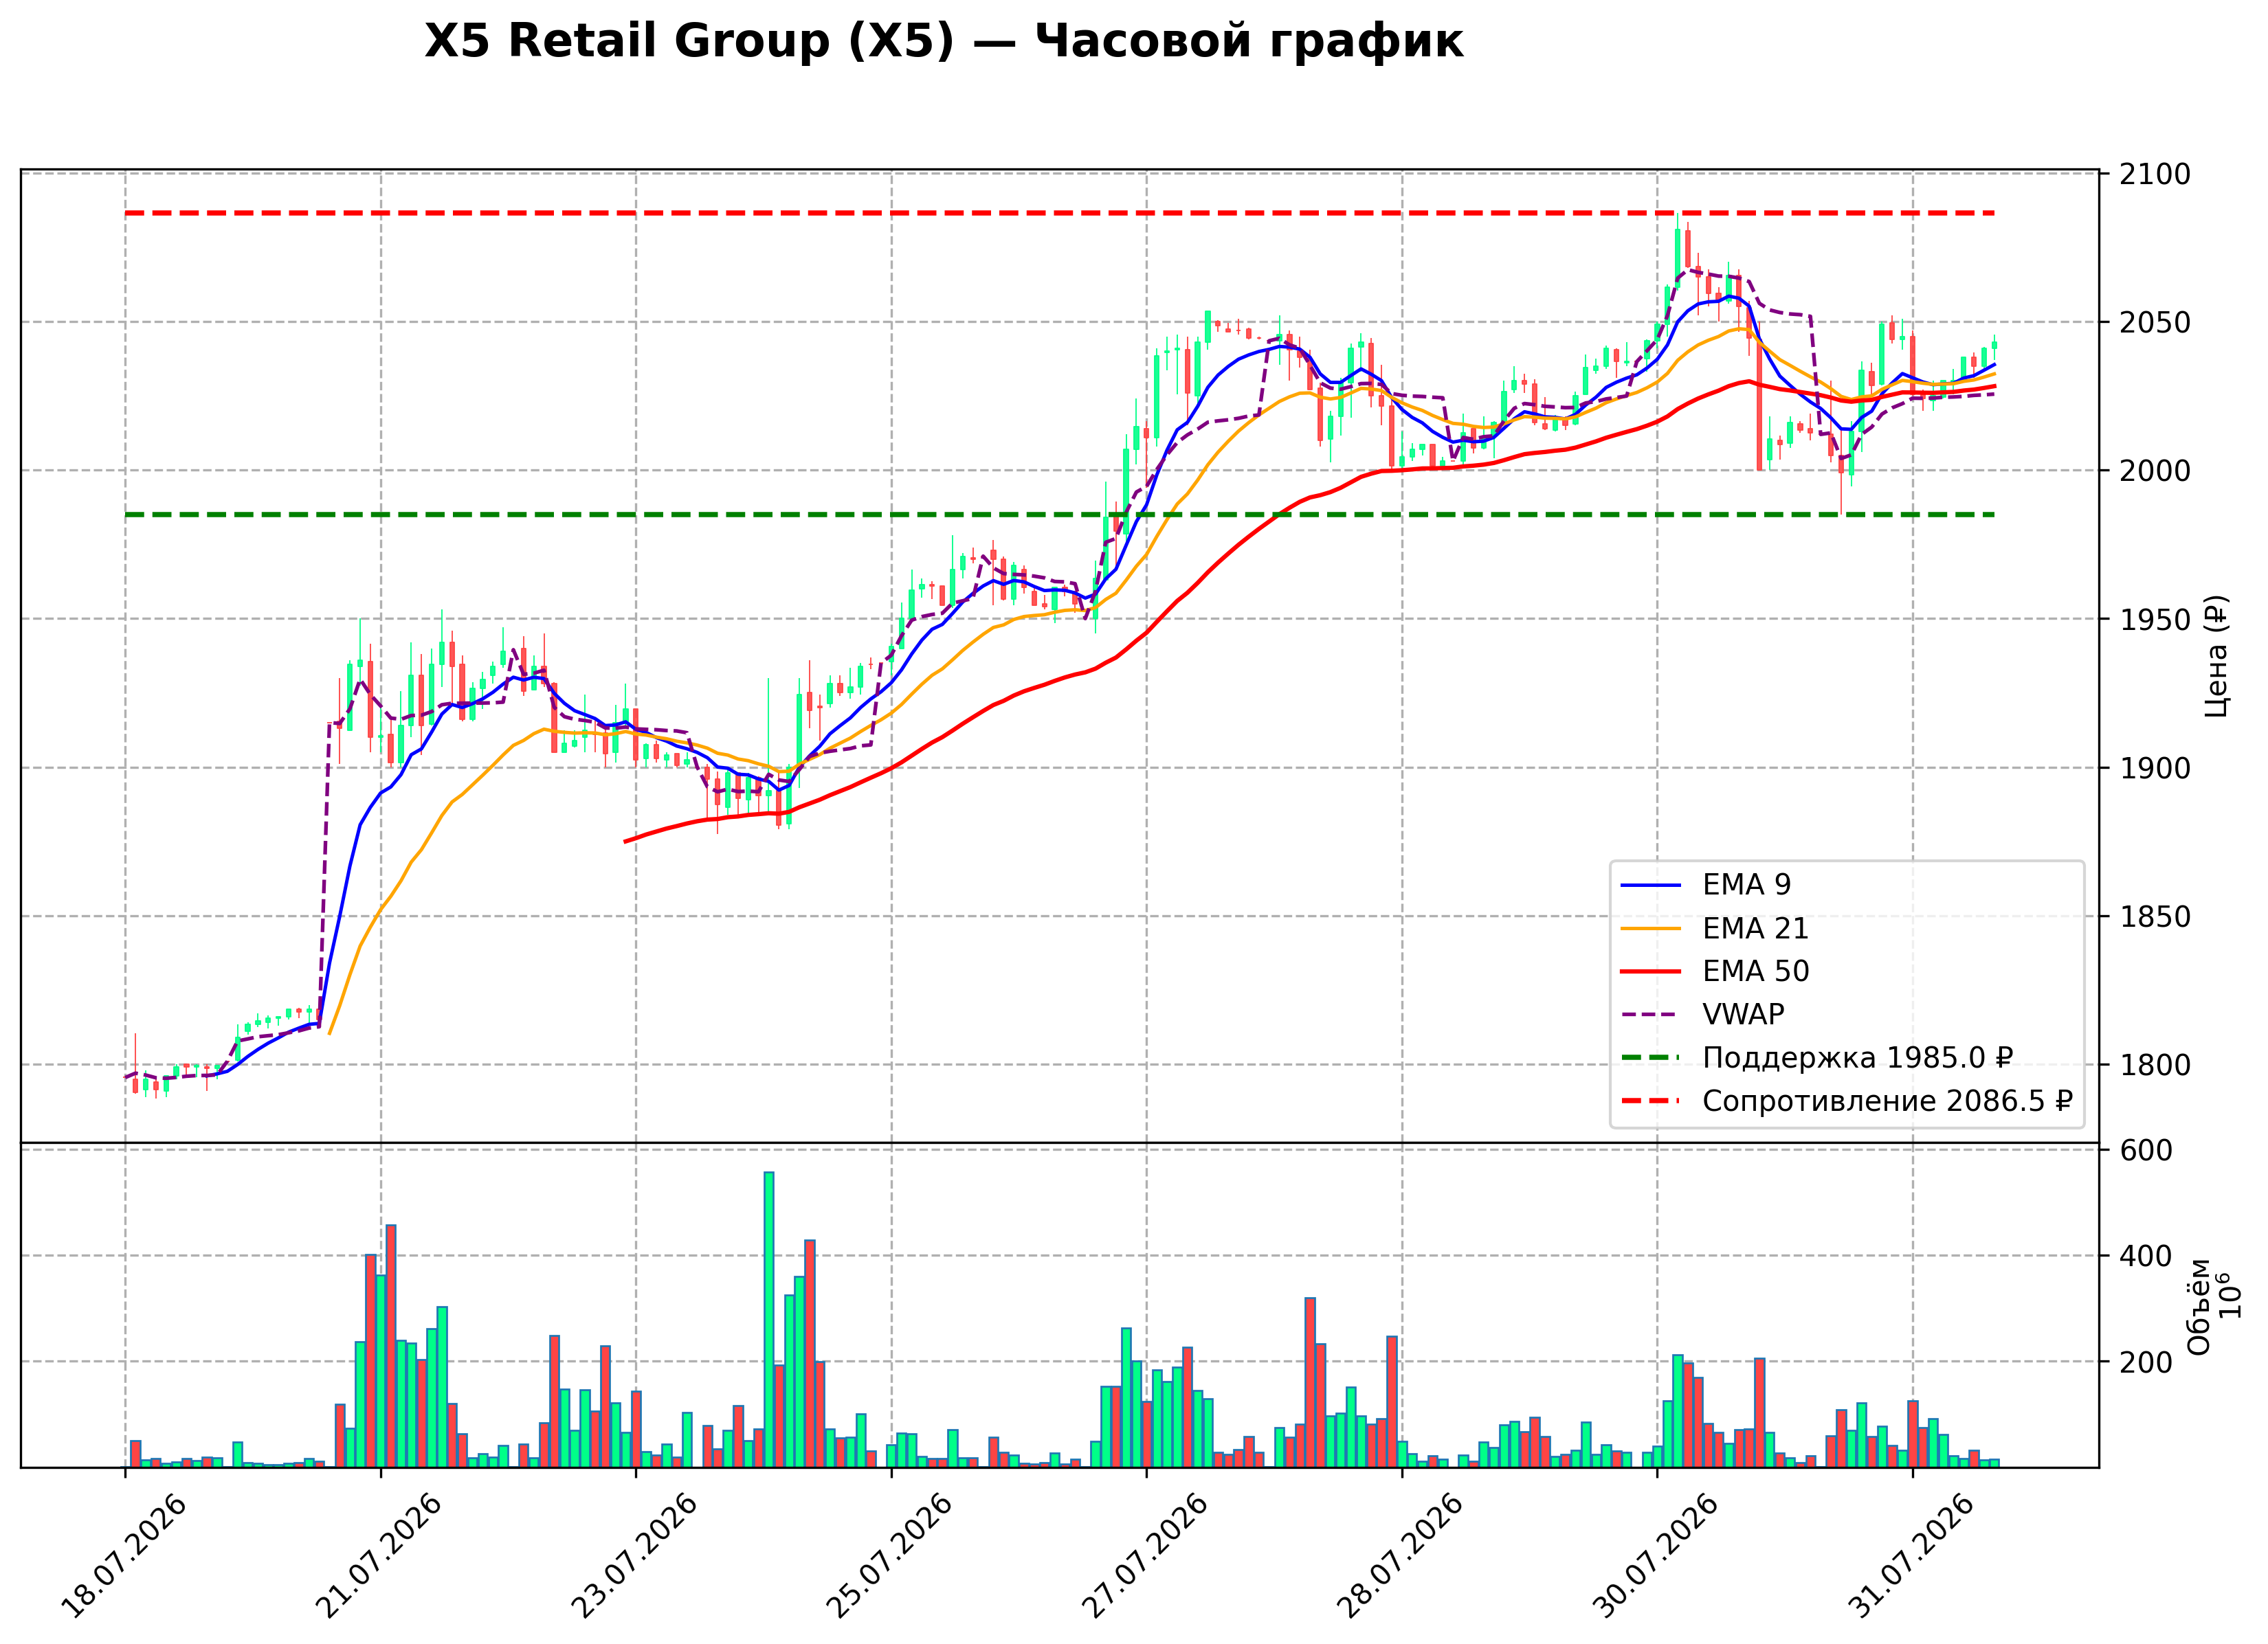Select the "EMA 50" legend label
Screen dimensions: 2268x1644
(1755, 971)
